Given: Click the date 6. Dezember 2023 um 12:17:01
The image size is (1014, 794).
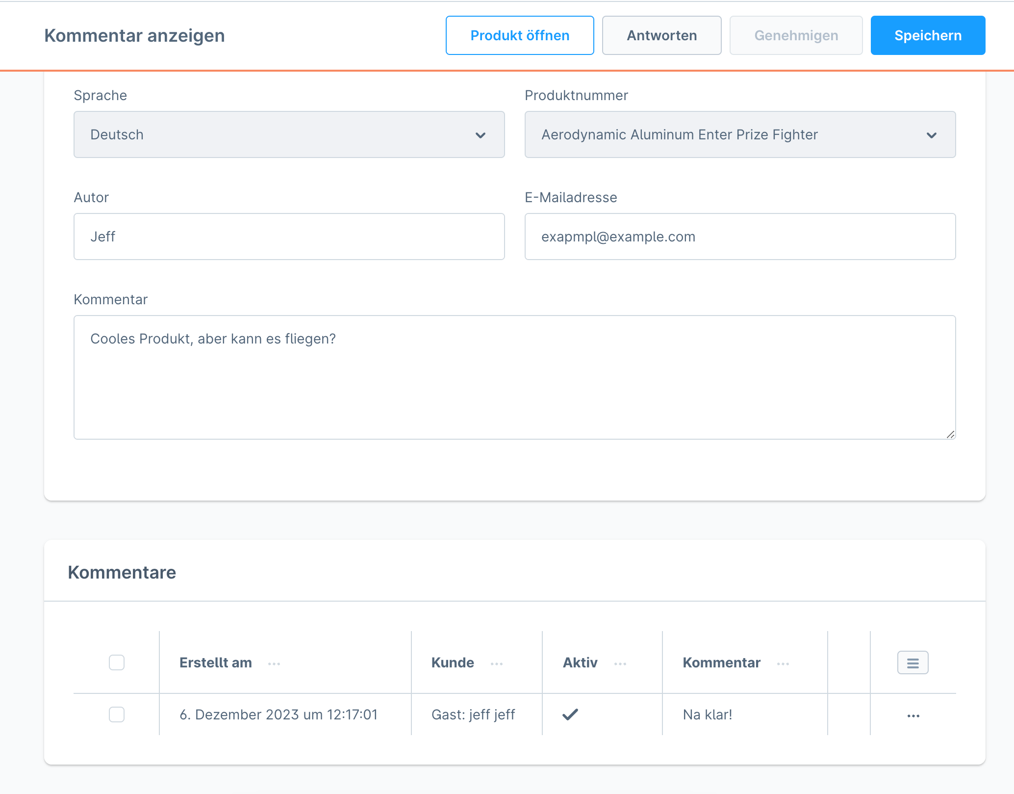Looking at the screenshot, I should coord(279,715).
